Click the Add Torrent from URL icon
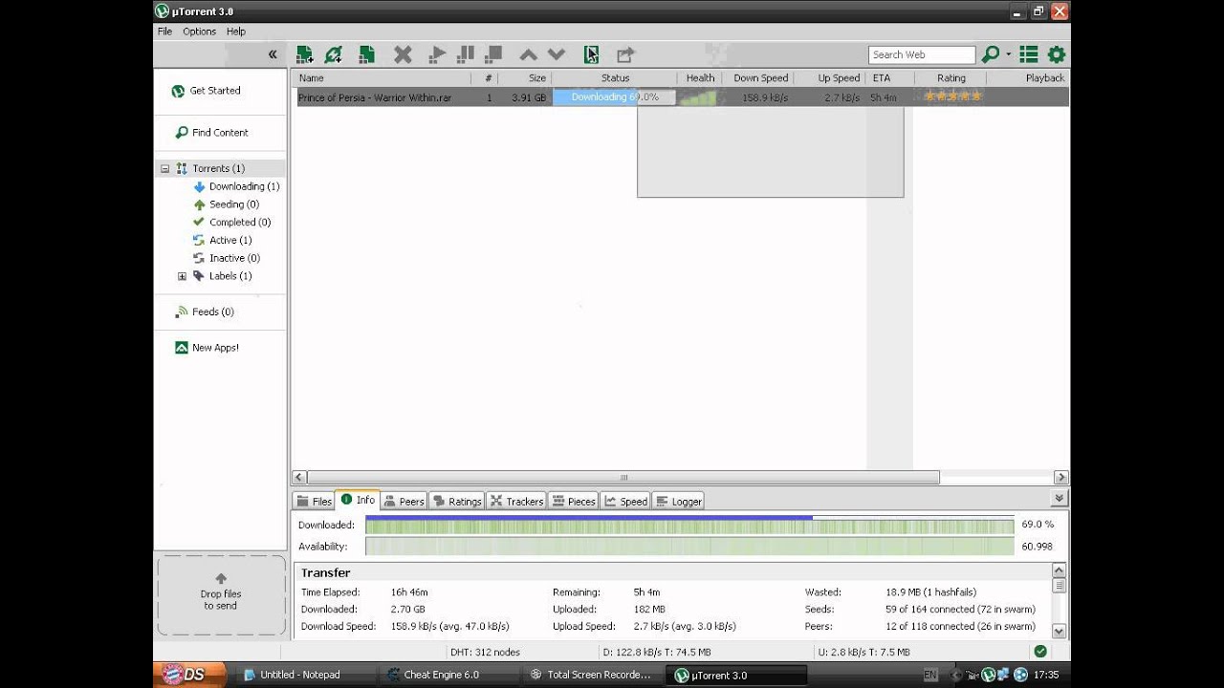Viewport: 1224px width, 688px height. click(x=333, y=54)
